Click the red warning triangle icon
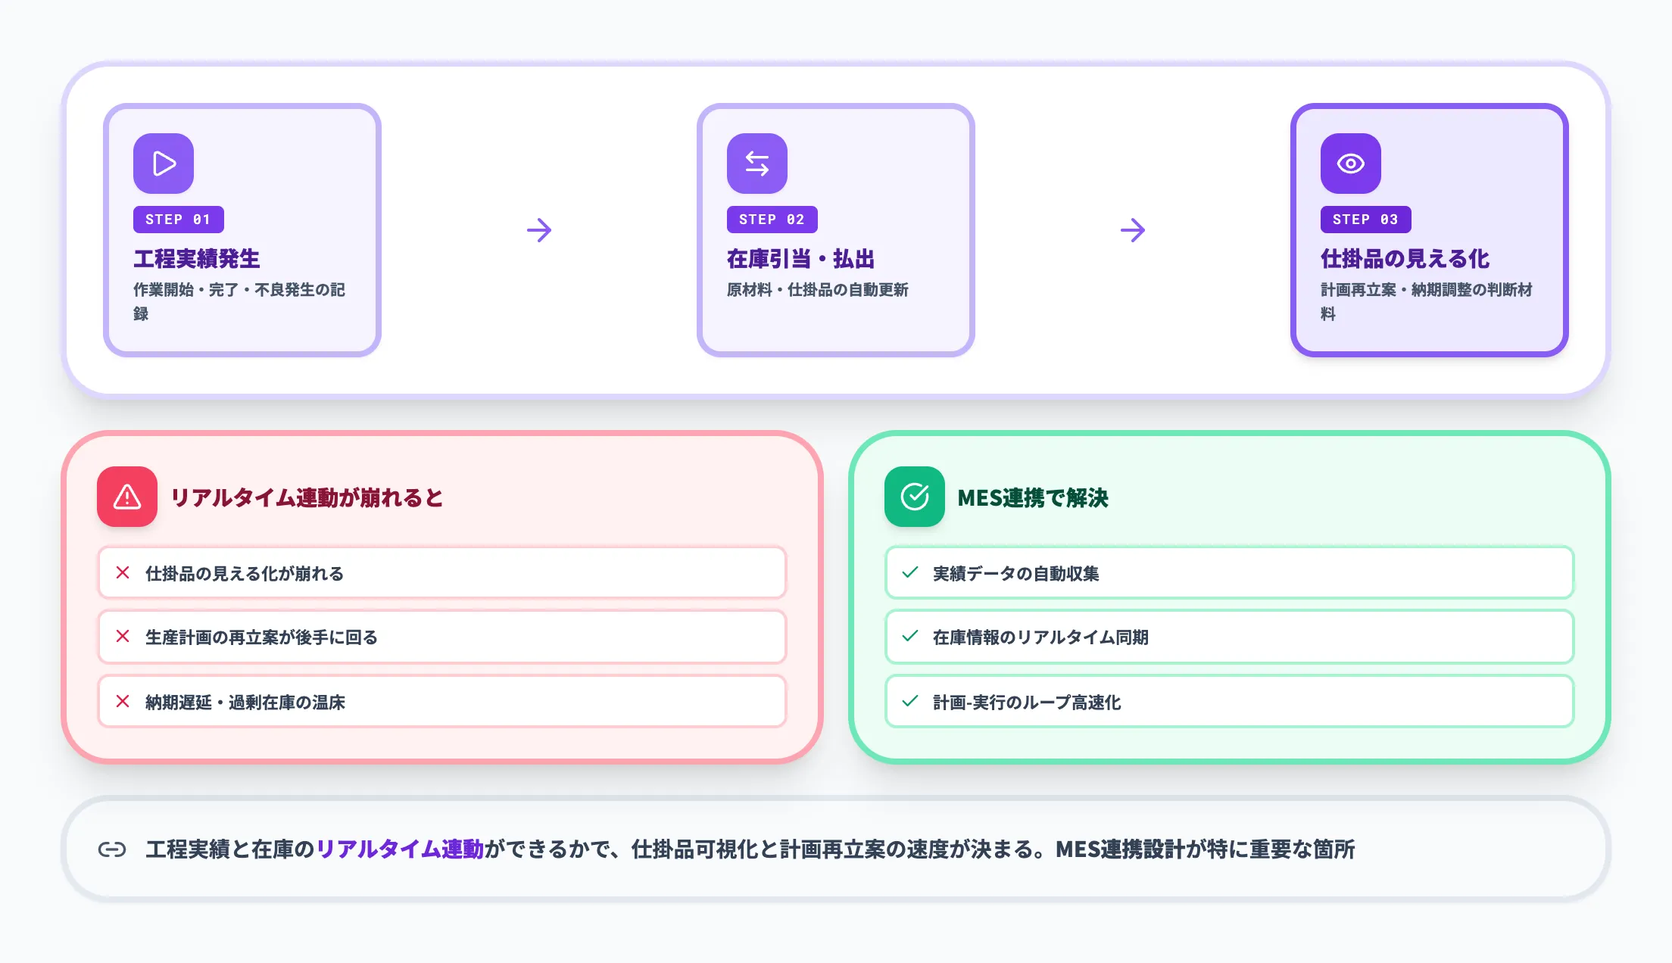Screen dimensions: 1672x963 click(x=126, y=497)
